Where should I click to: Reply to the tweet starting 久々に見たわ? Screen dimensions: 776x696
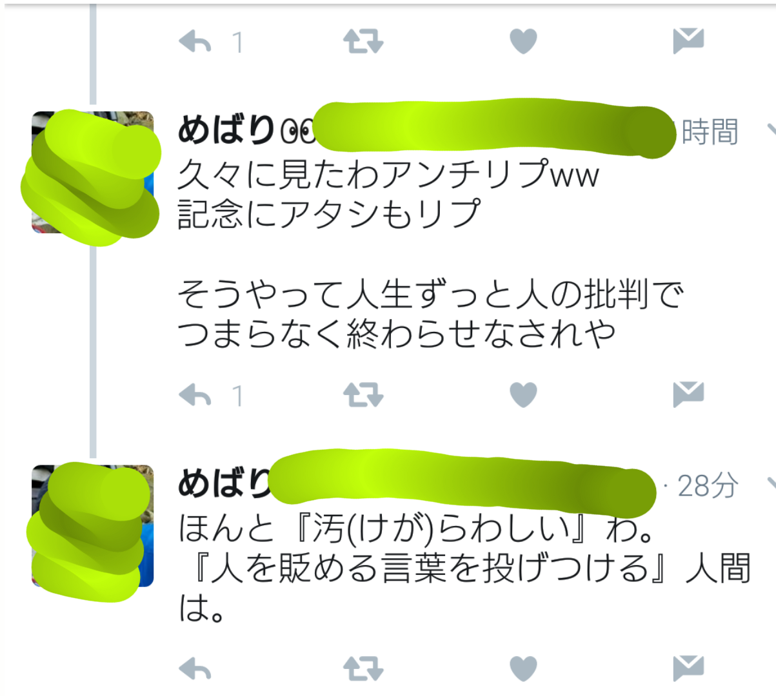click(195, 395)
